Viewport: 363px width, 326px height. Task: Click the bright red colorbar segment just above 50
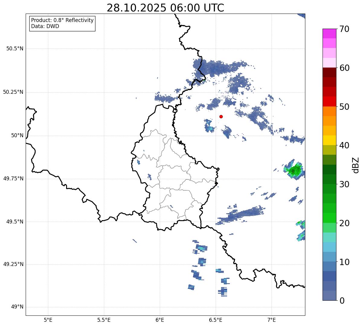(x=329, y=102)
